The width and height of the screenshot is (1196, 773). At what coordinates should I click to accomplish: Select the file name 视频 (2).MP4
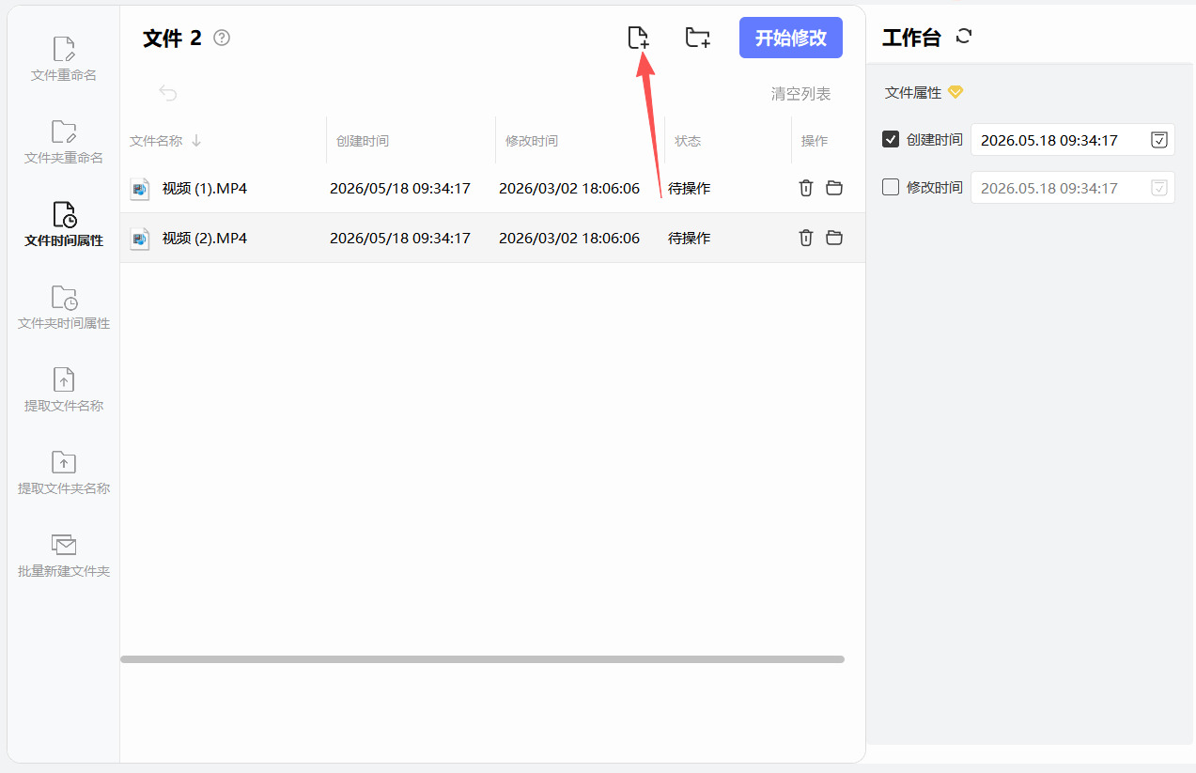(205, 238)
